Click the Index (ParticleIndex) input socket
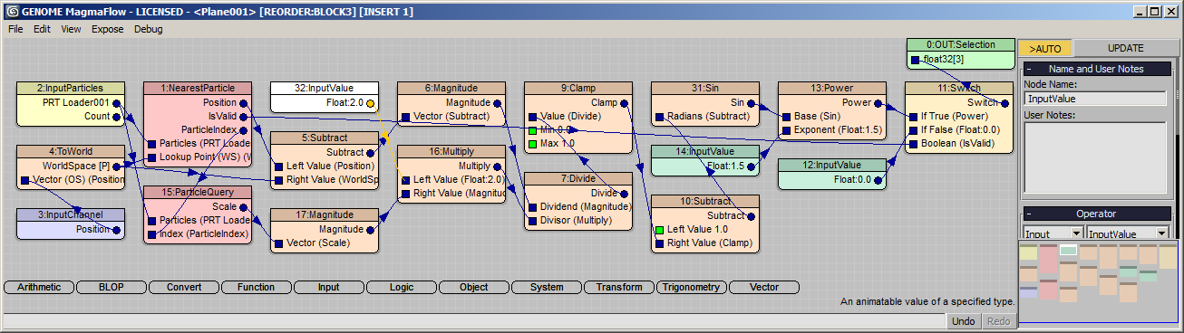The width and height of the screenshot is (1184, 333). (151, 234)
